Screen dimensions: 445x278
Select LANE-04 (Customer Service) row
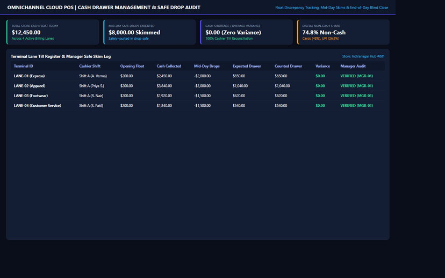click(198, 105)
